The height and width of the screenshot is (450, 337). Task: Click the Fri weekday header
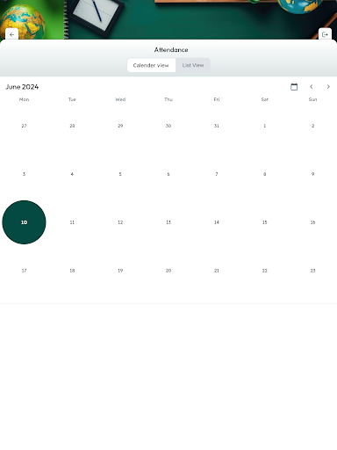point(217,99)
